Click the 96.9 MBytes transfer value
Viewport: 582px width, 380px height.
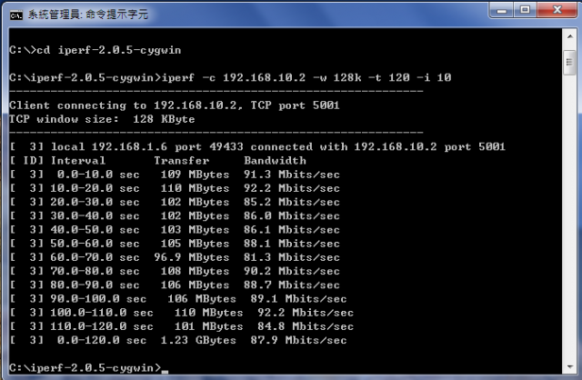[x=192, y=257]
